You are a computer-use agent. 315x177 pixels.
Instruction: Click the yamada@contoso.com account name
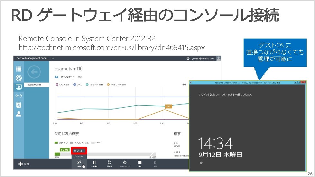(202, 58)
